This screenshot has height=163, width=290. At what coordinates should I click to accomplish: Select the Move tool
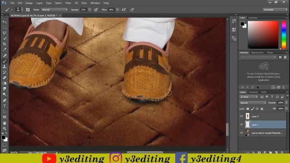5,22
